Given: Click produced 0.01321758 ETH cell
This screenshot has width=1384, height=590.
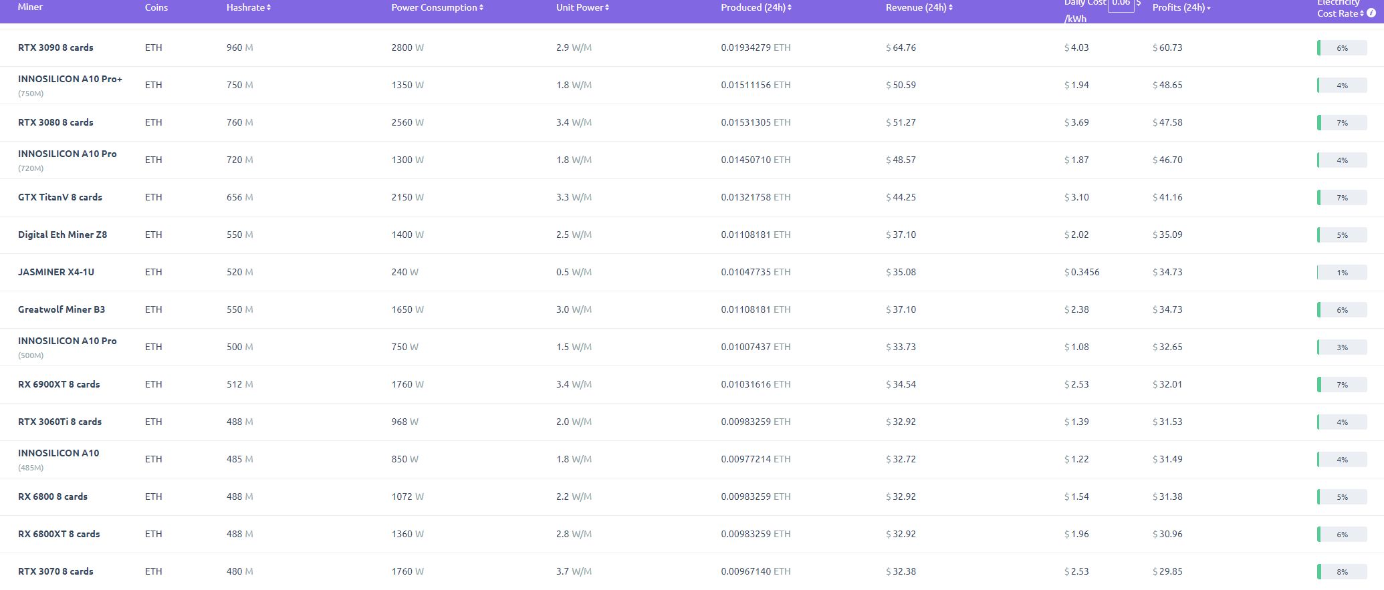Looking at the screenshot, I should [756, 197].
